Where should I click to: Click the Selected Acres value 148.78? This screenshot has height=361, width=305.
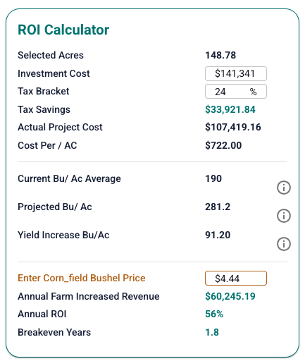click(x=220, y=55)
